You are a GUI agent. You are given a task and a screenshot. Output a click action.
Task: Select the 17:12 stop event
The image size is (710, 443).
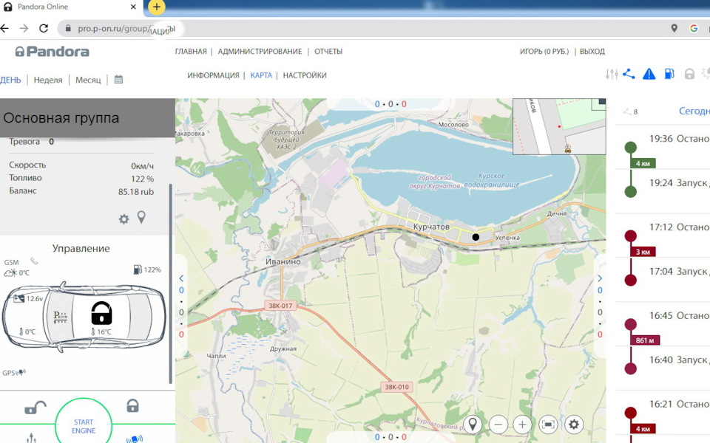tap(679, 227)
